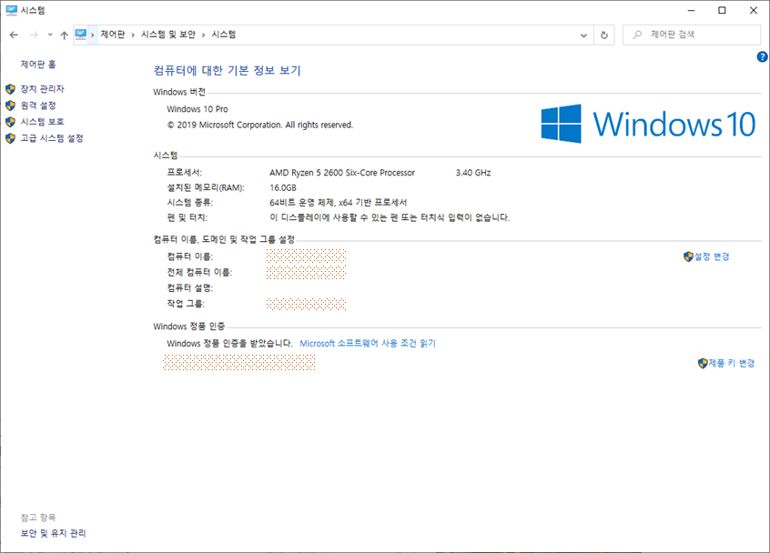Click the forward navigation arrow
Screen dimensions: 770x553
[34, 35]
